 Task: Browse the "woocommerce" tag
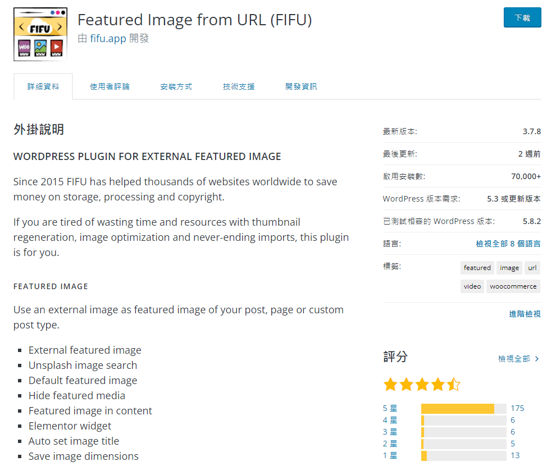(513, 286)
